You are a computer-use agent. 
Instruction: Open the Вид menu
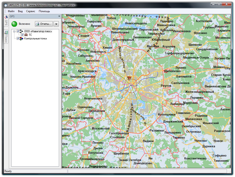pos(20,11)
